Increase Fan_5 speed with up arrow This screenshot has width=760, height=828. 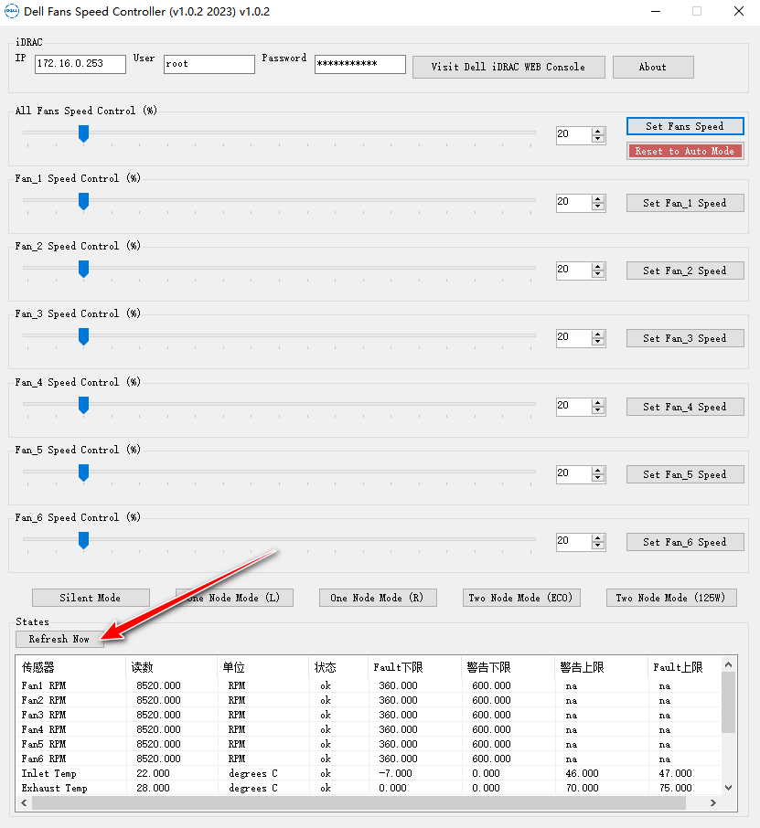point(598,470)
